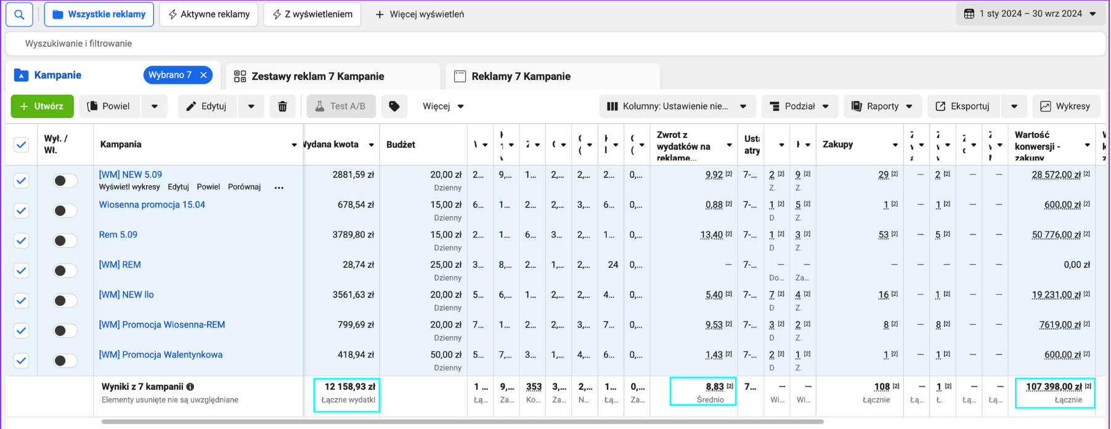Screen dimensions: 1111x429
Task: Click info icon beside Wyniki z 7 kampanii
Action: coord(190,387)
